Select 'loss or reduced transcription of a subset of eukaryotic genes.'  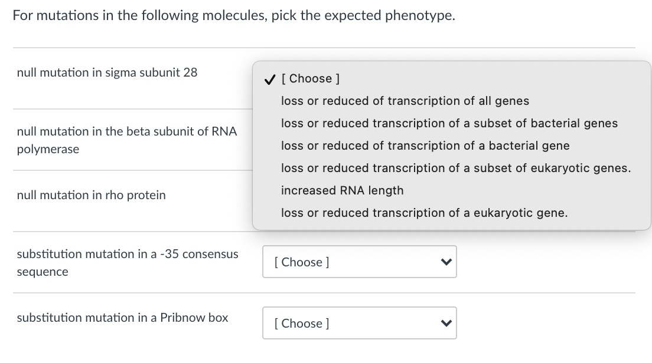(457, 168)
